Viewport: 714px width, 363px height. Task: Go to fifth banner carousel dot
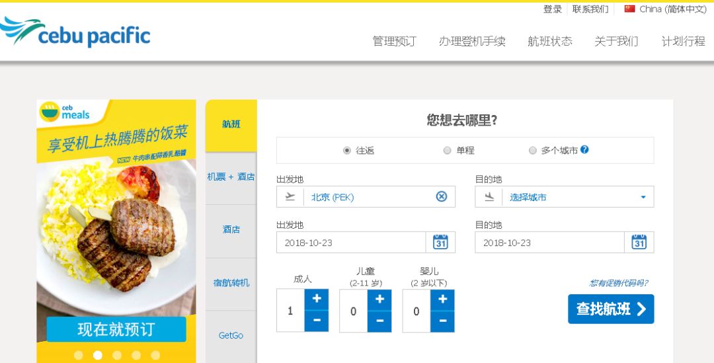coord(155,355)
